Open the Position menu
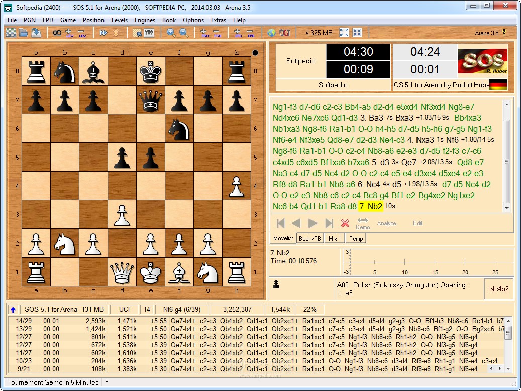The image size is (521, 391). [93, 20]
